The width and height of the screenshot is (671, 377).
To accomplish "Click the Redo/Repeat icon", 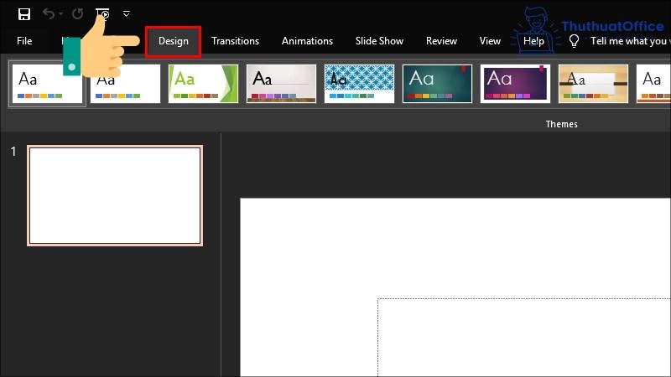I will coord(77,14).
